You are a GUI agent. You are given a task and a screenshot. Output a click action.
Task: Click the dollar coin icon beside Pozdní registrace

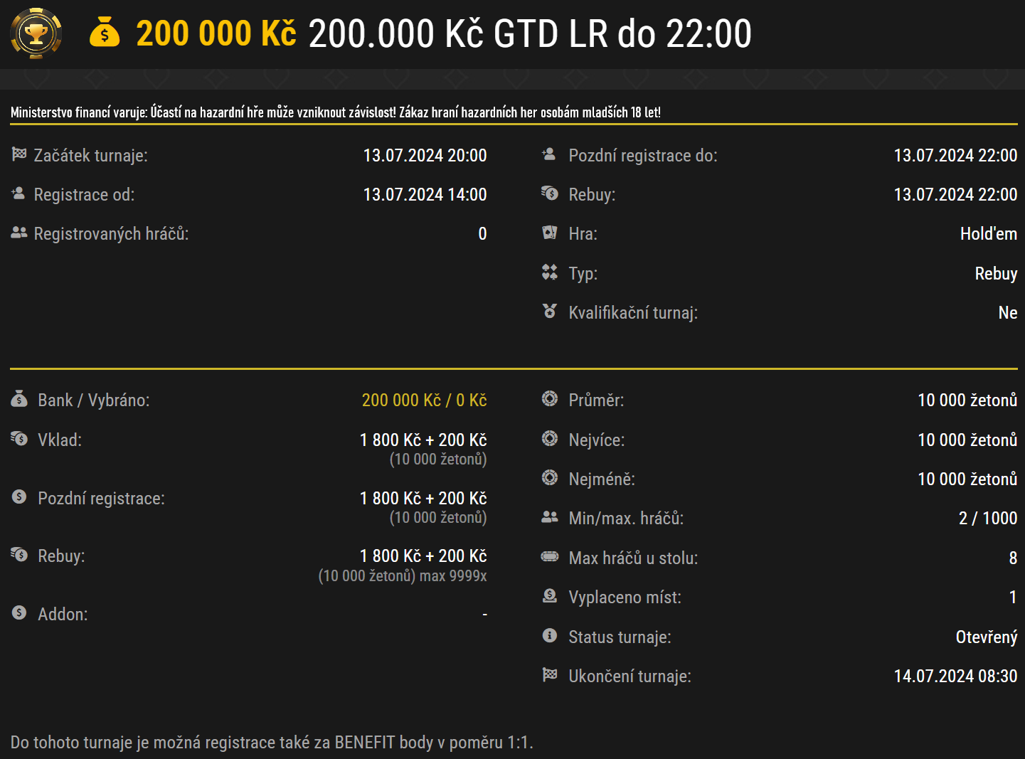[19, 497]
